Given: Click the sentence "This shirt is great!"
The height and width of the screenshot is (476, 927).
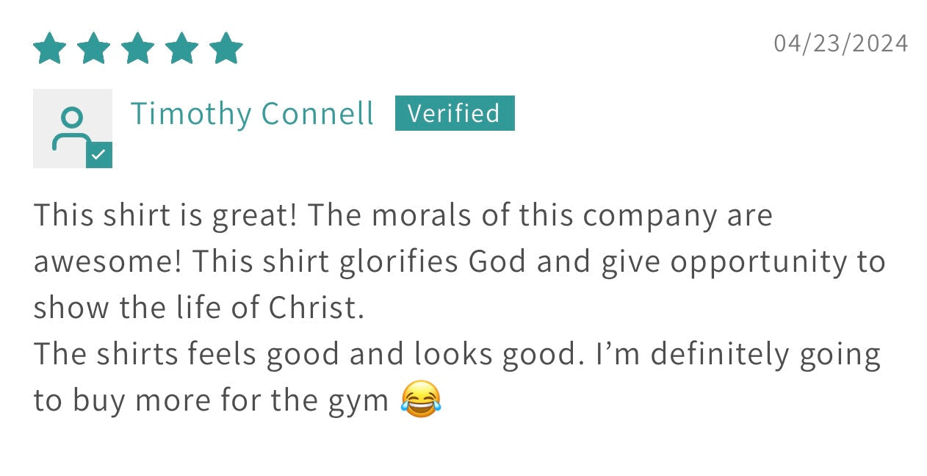Looking at the screenshot, I should point(165,216).
